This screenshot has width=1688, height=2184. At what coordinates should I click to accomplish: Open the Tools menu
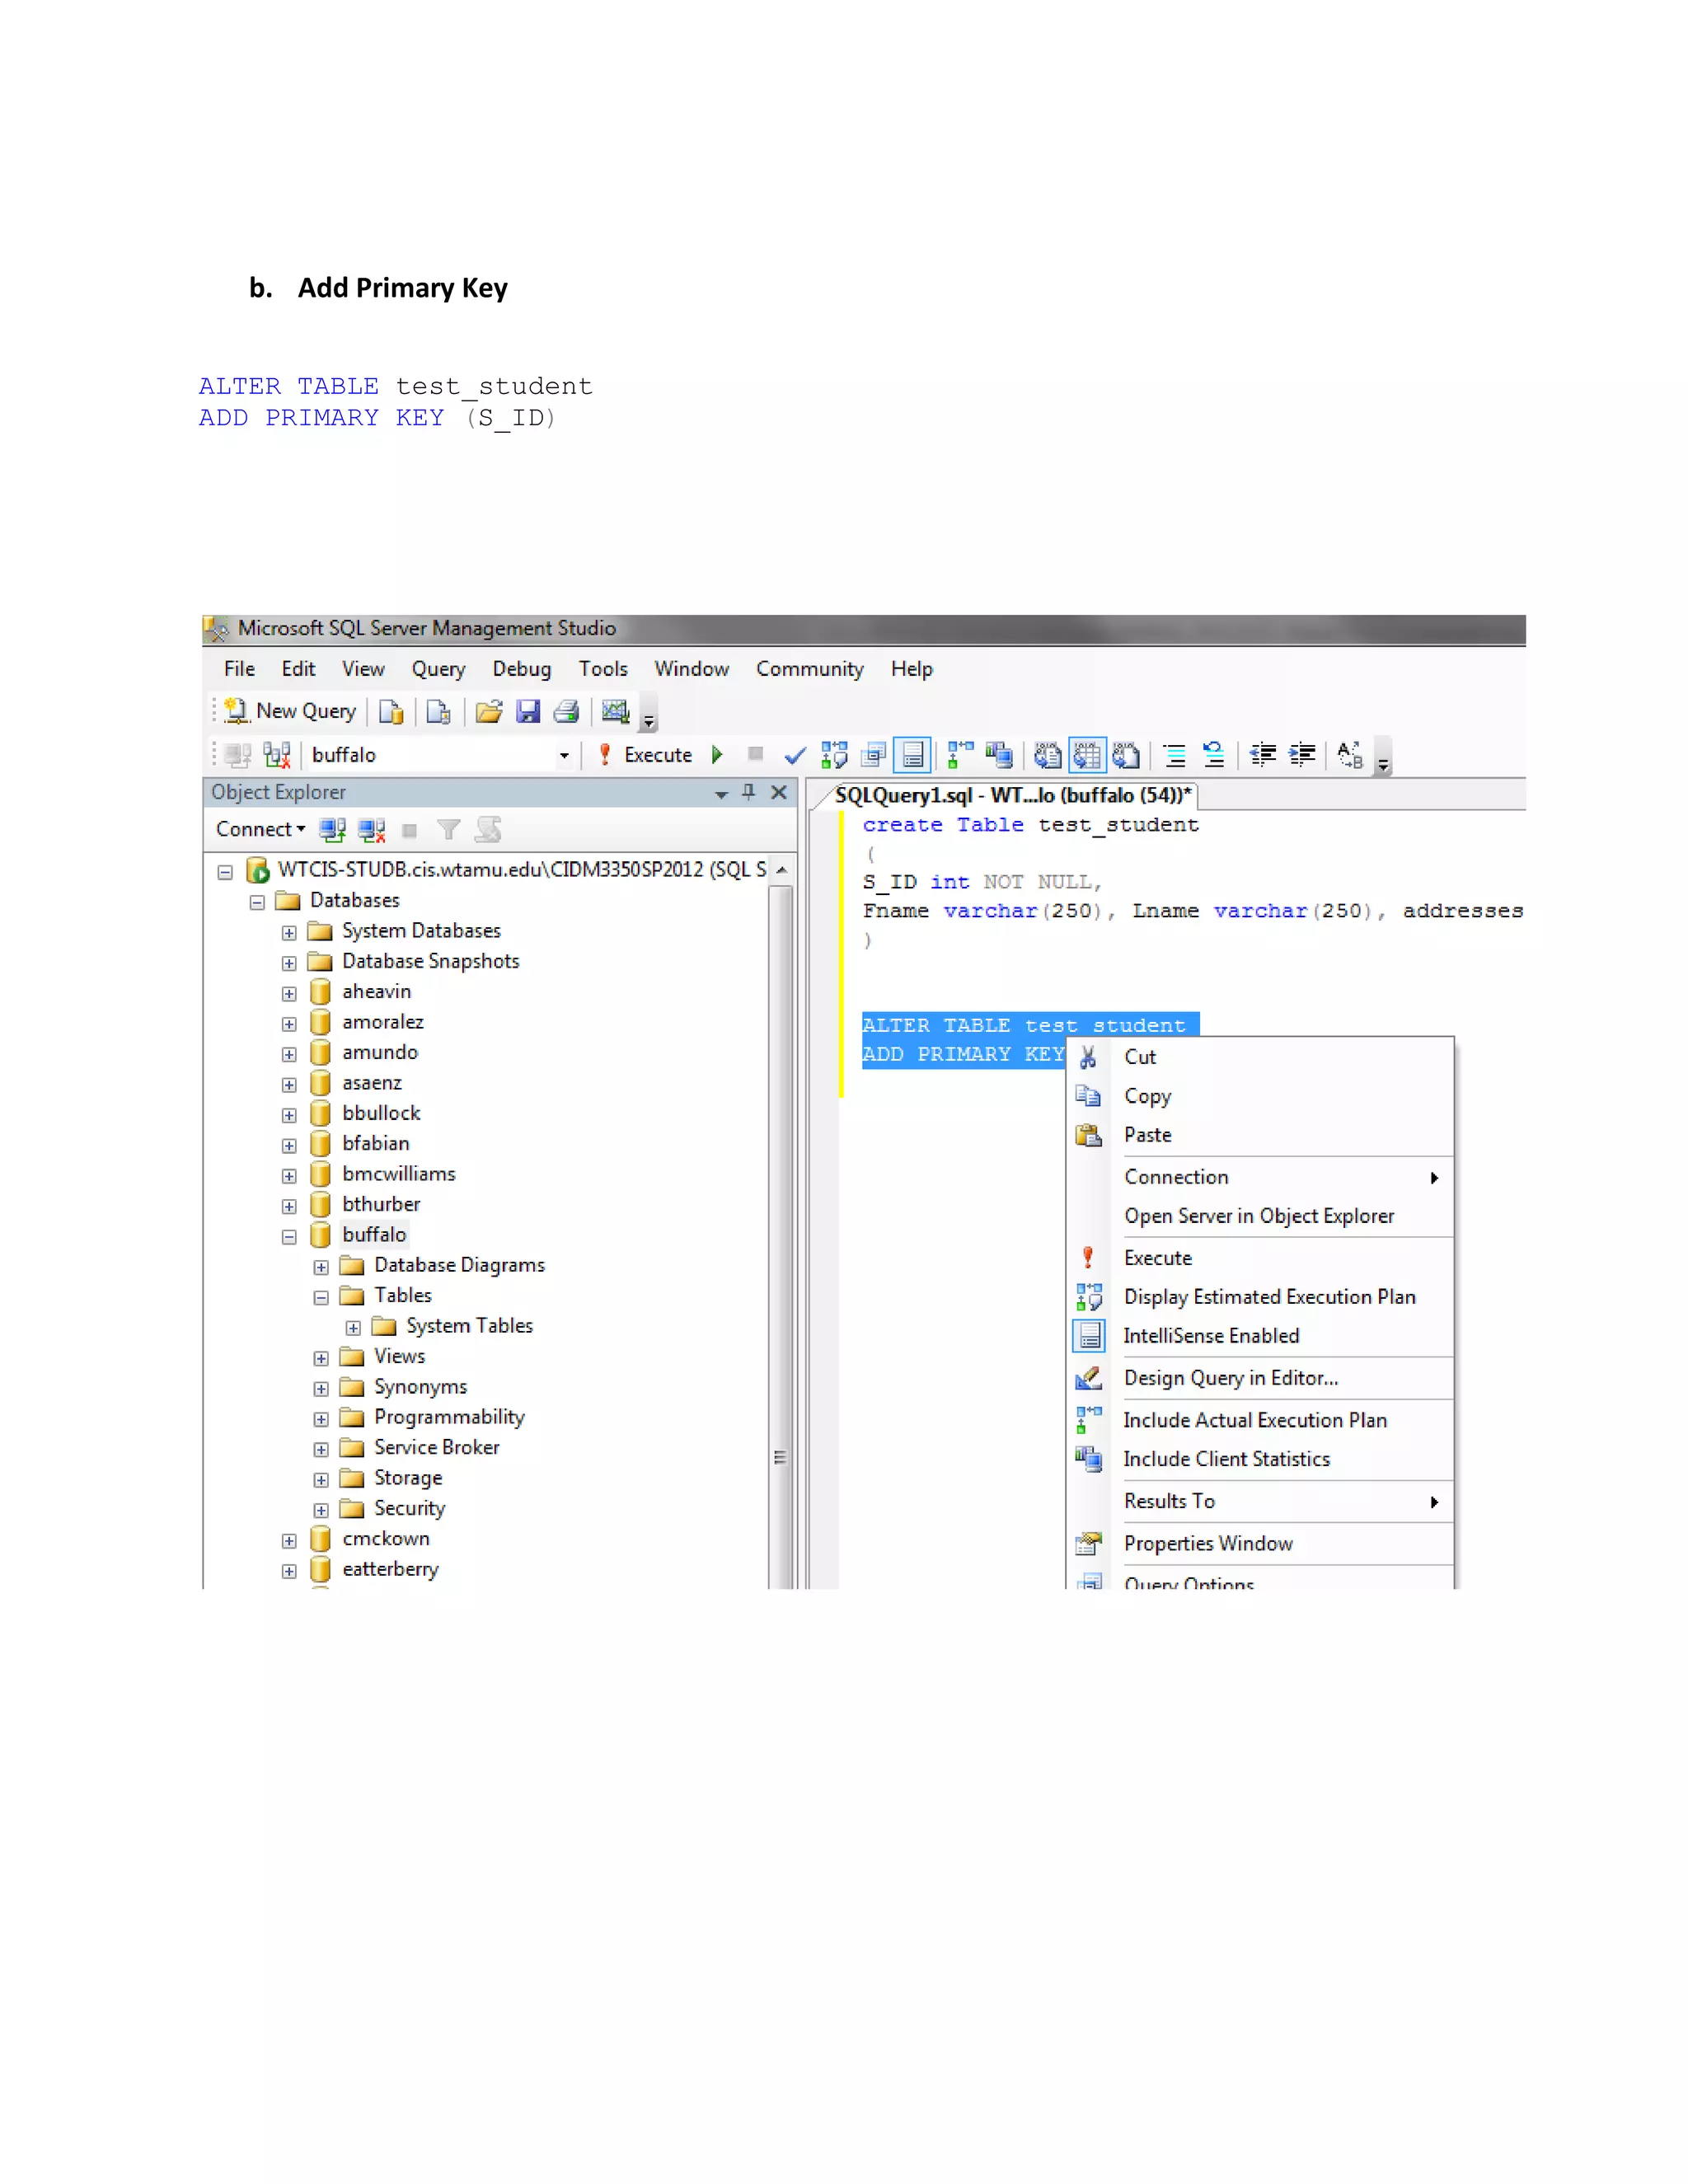(x=603, y=669)
